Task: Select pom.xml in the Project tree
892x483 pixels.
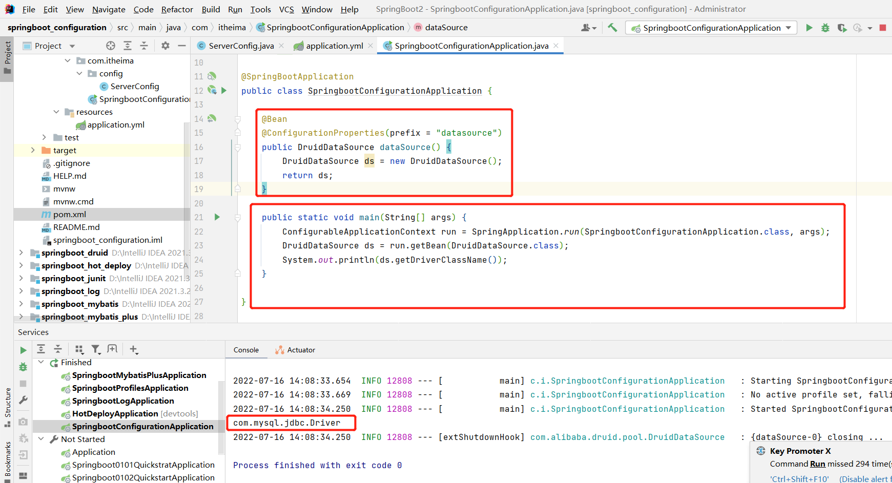Action: pyautogui.click(x=70, y=214)
